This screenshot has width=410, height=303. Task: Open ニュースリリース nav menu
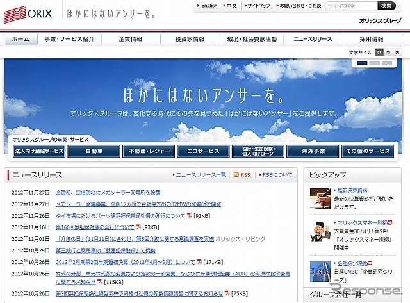313,40
